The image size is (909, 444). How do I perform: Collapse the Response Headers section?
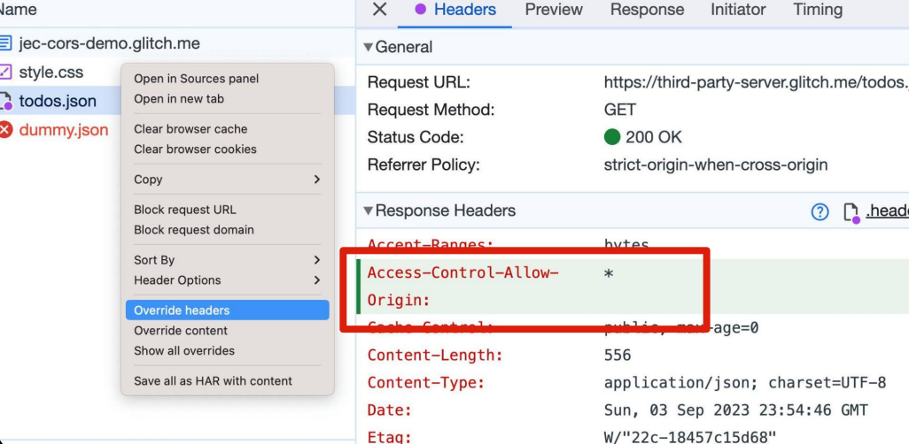pyautogui.click(x=369, y=211)
